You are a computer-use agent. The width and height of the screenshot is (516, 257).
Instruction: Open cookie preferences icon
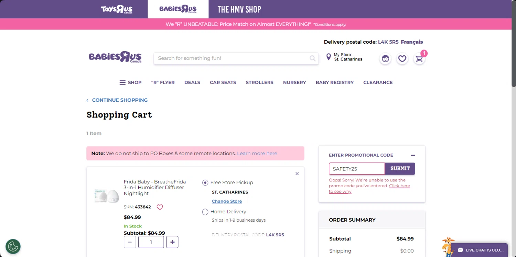pos(13,246)
